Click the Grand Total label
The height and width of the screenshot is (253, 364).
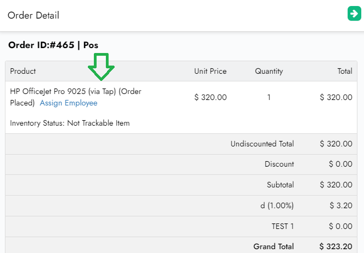click(x=273, y=246)
